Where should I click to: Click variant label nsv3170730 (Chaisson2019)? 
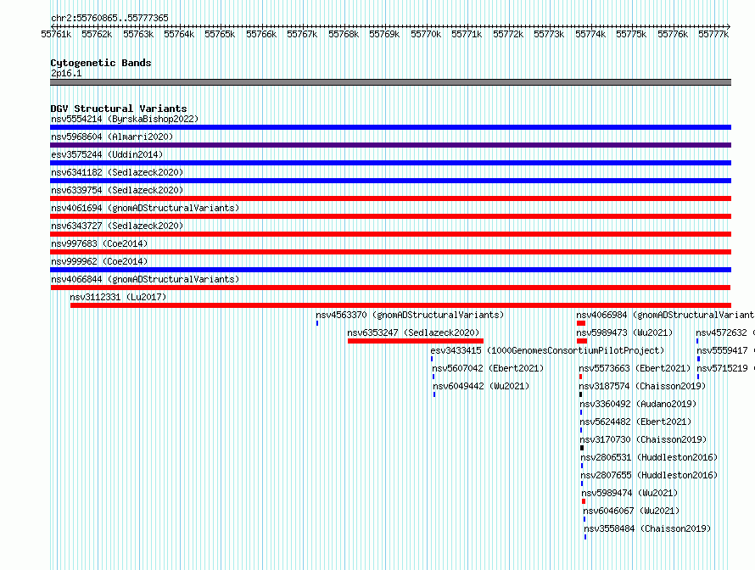pyautogui.click(x=643, y=439)
